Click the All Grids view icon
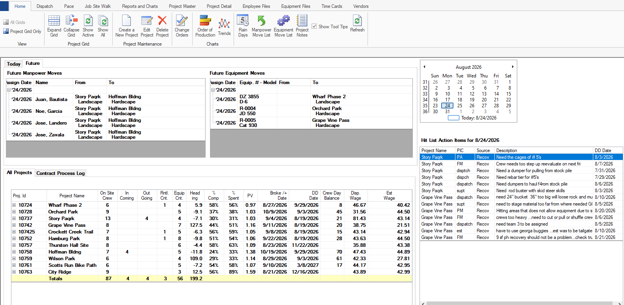This screenshot has height=305, width=624. [x=14, y=22]
